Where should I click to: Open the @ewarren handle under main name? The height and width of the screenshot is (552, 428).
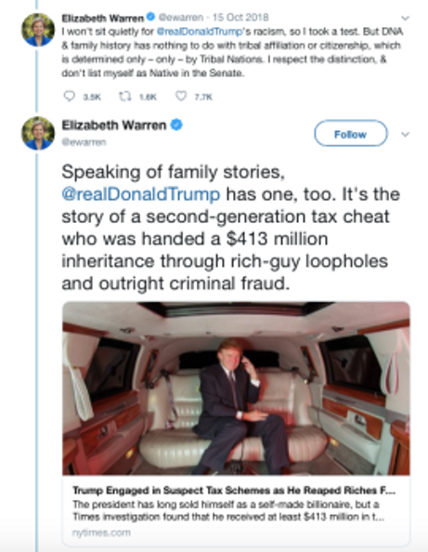point(84,142)
